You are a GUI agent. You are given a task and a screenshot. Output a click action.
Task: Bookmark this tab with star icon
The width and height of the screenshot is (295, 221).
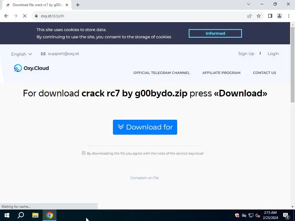tap(259, 16)
